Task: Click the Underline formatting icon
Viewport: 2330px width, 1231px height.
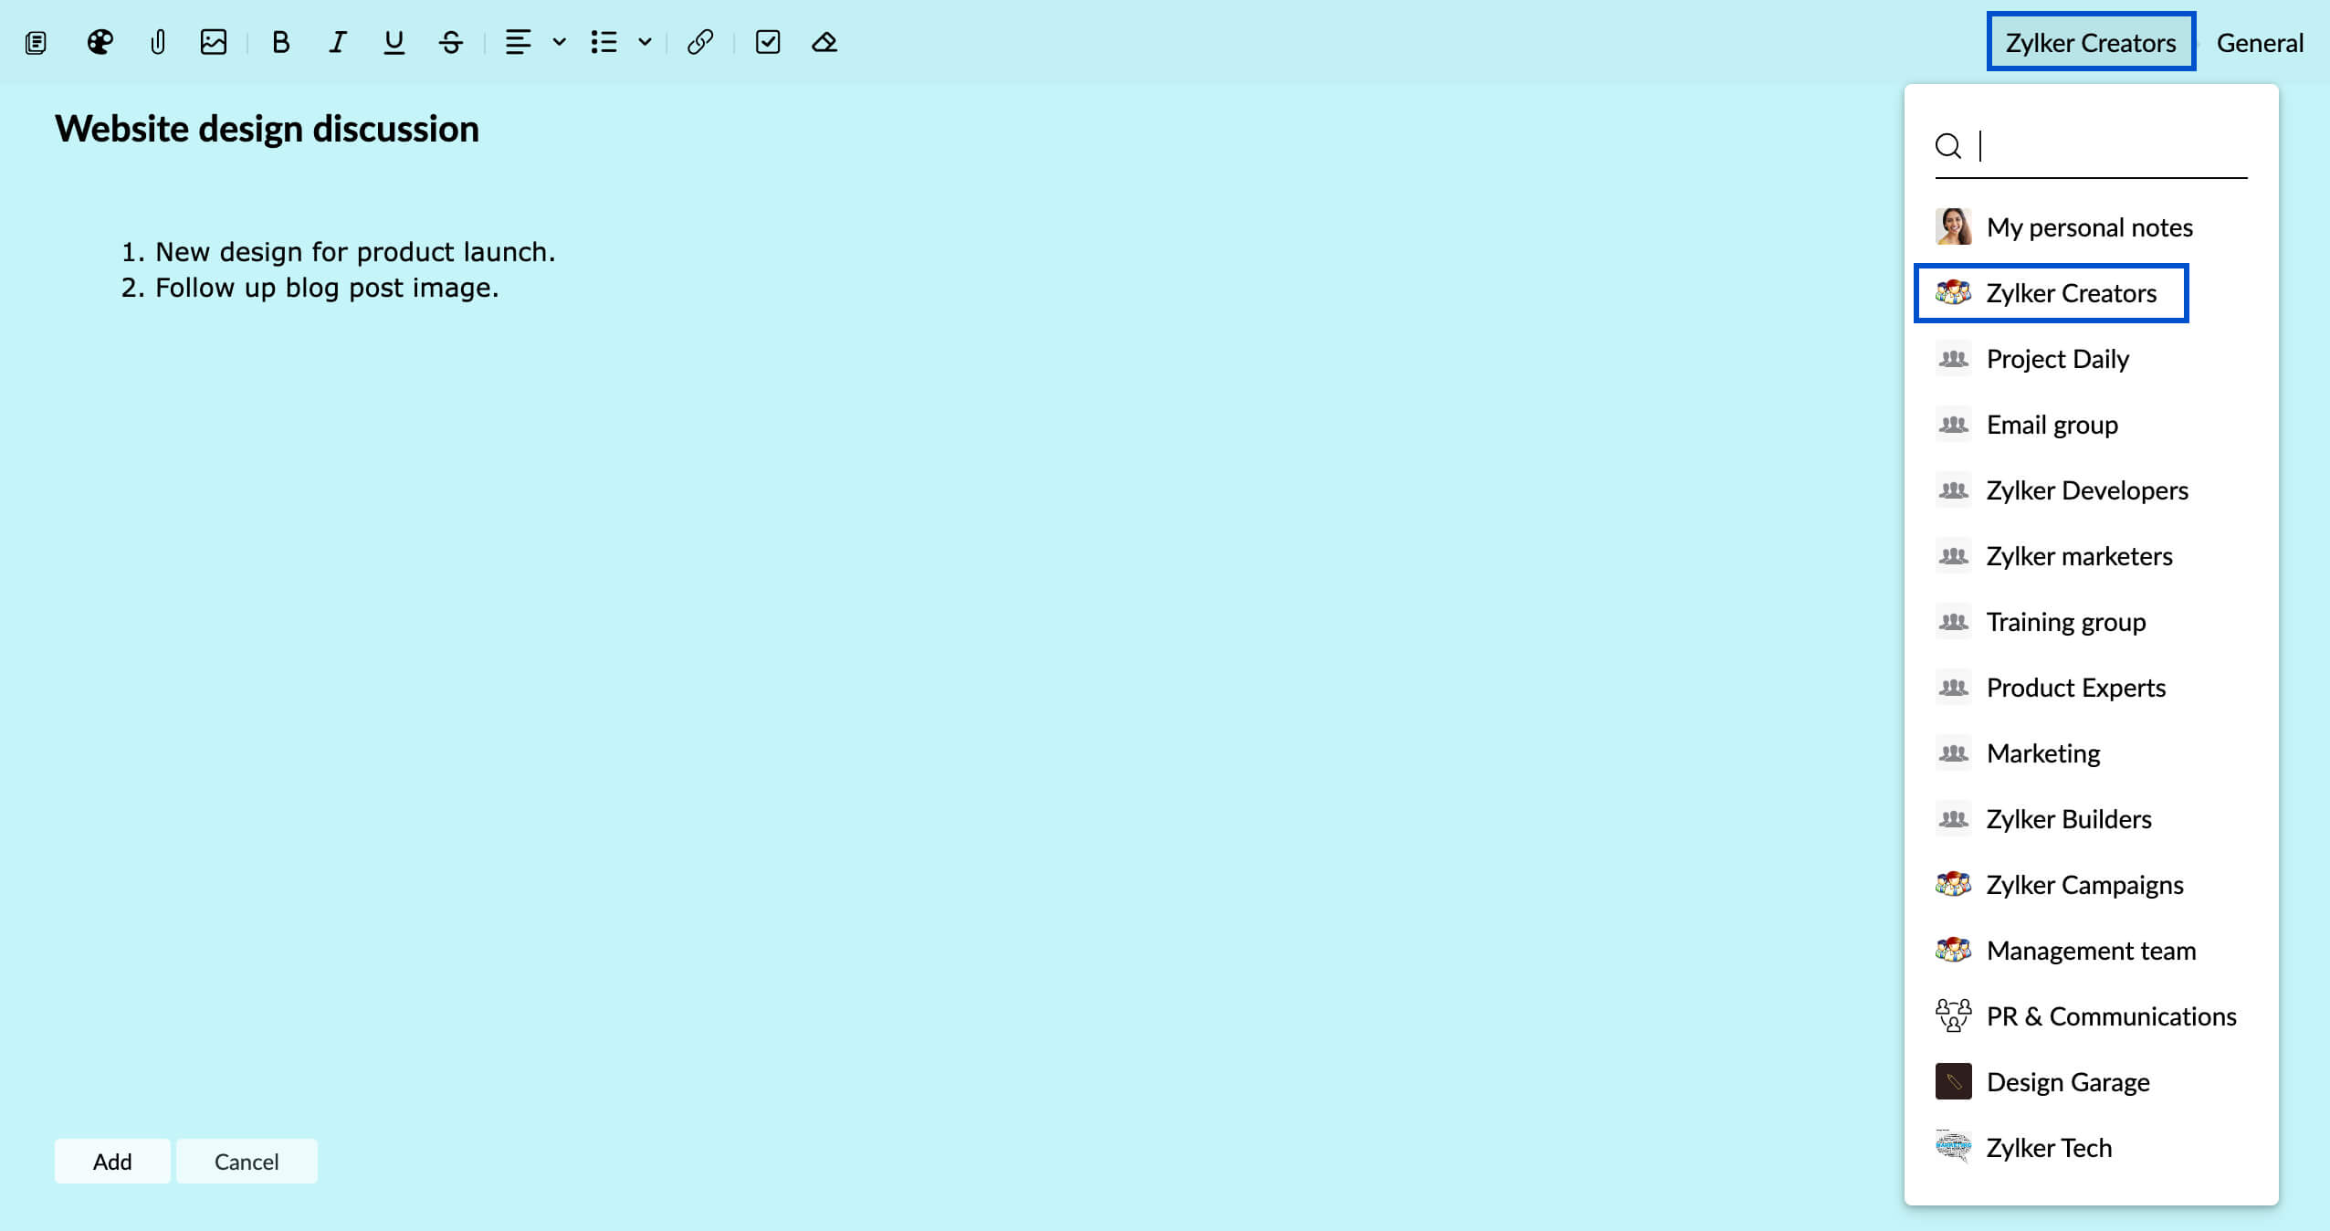Action: [394, 42]
